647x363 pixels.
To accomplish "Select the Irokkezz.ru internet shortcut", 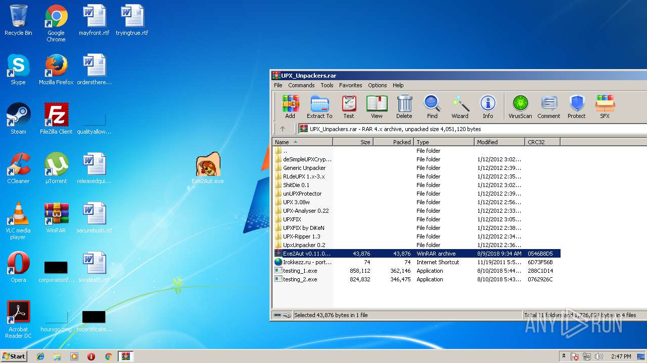I will [416, 262].
